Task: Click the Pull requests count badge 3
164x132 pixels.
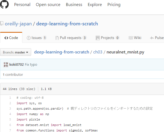Action: pyautogui.click(x=84, y=38)
